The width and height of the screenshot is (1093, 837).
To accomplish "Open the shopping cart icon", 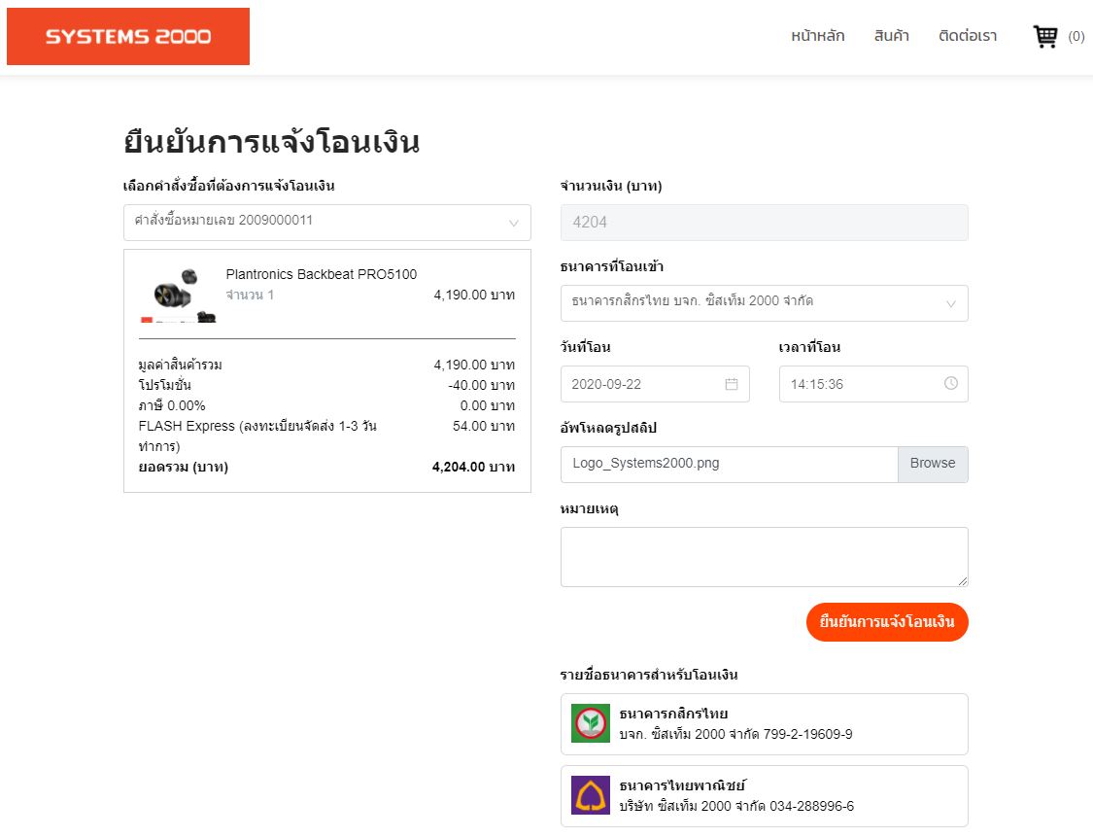I will tap(1045, 37).
